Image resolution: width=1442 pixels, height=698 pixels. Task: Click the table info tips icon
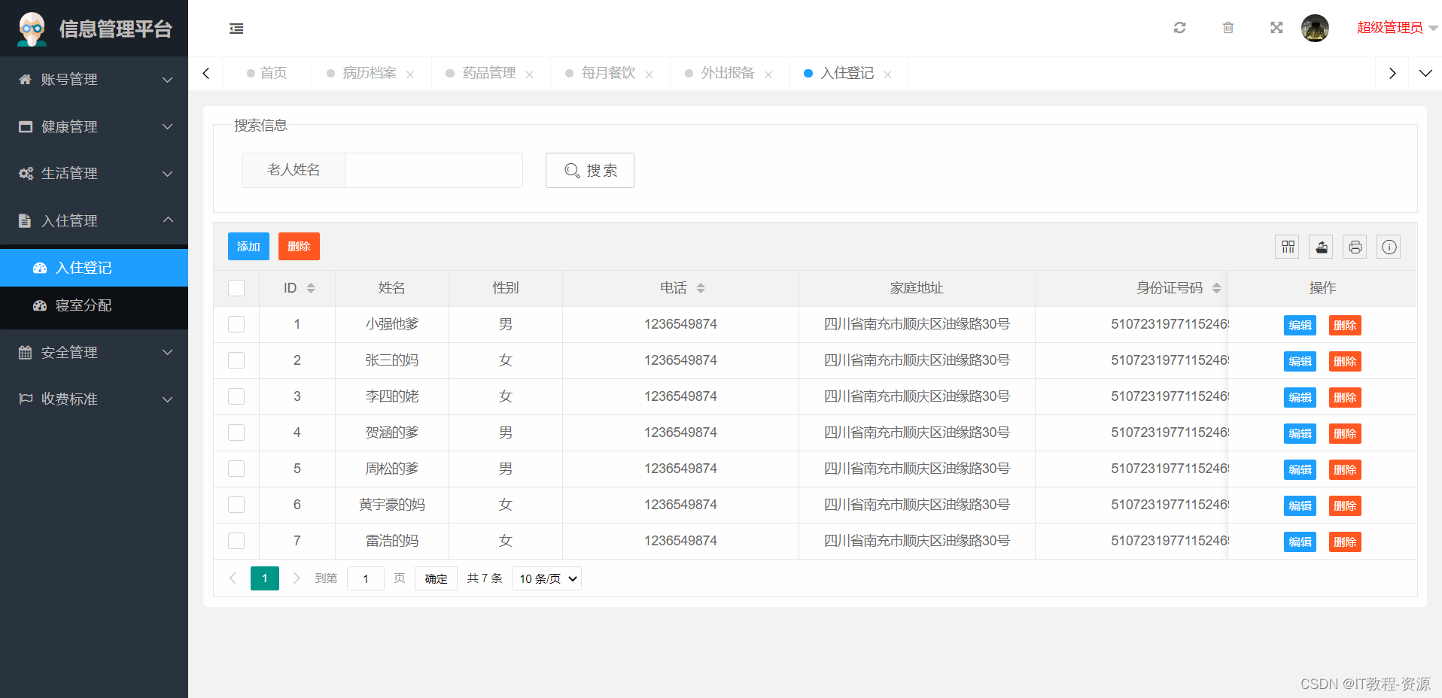point(1389,247)
